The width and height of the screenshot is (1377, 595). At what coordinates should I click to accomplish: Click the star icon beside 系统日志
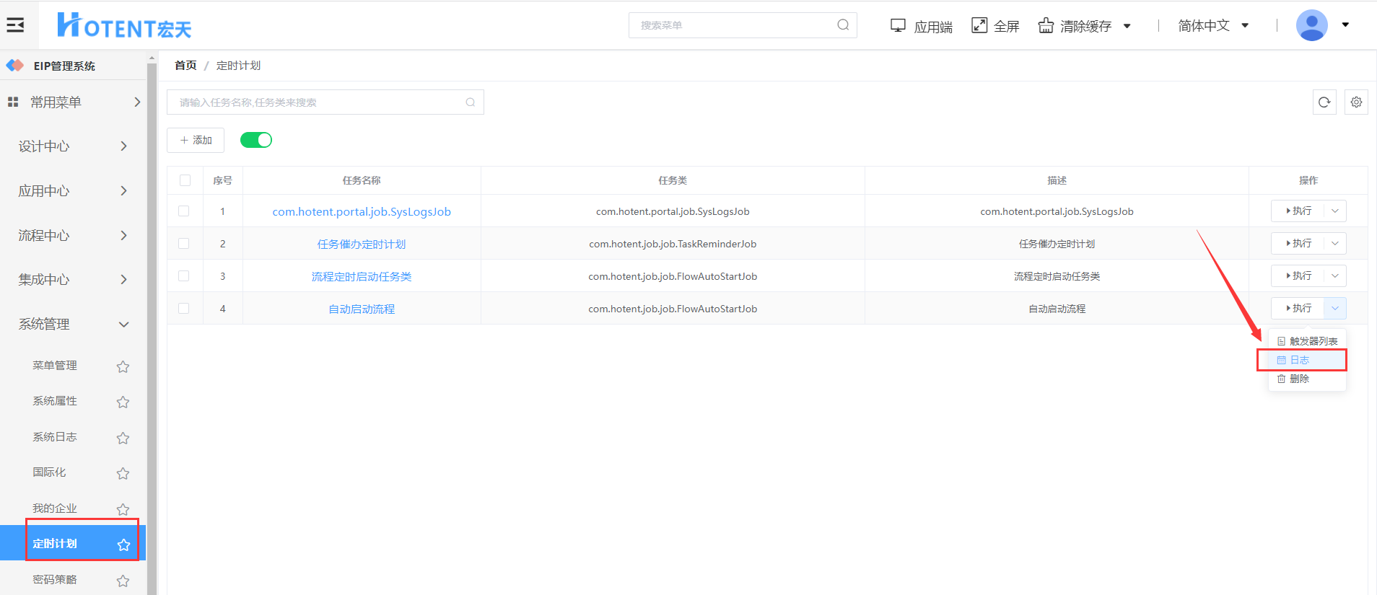[x=123, y=438]
